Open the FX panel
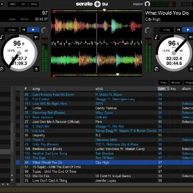 23,4
